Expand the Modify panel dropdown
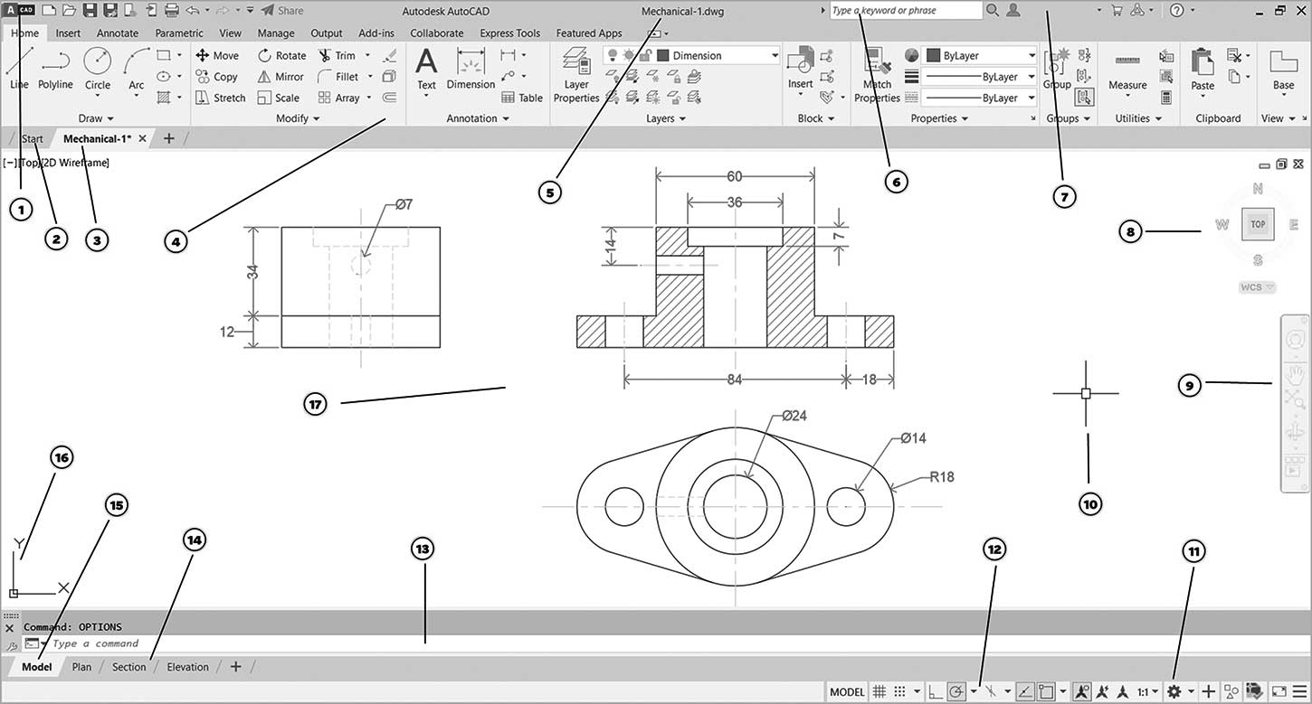 (x=298, y=118)
